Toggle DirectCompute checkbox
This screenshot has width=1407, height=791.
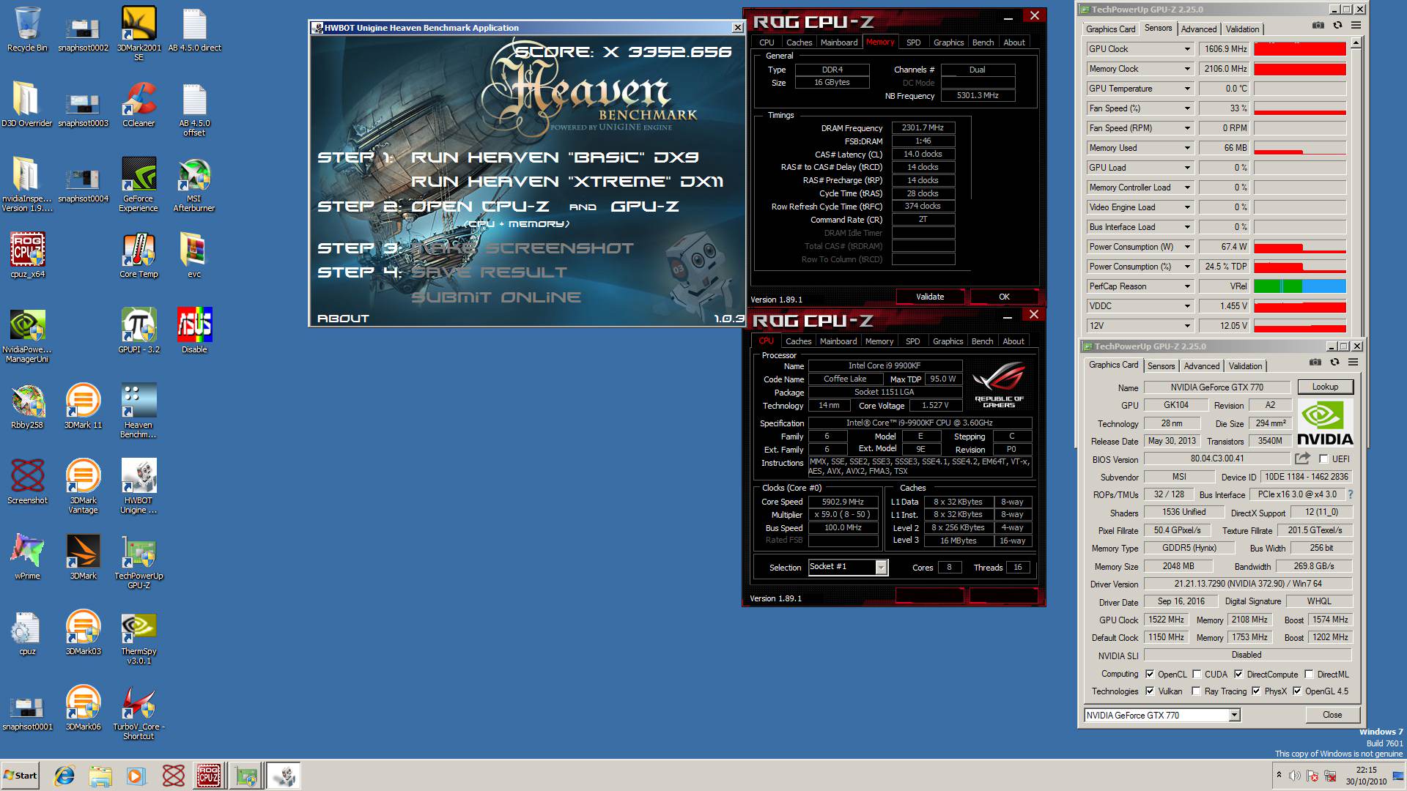tap(1238, 675)
